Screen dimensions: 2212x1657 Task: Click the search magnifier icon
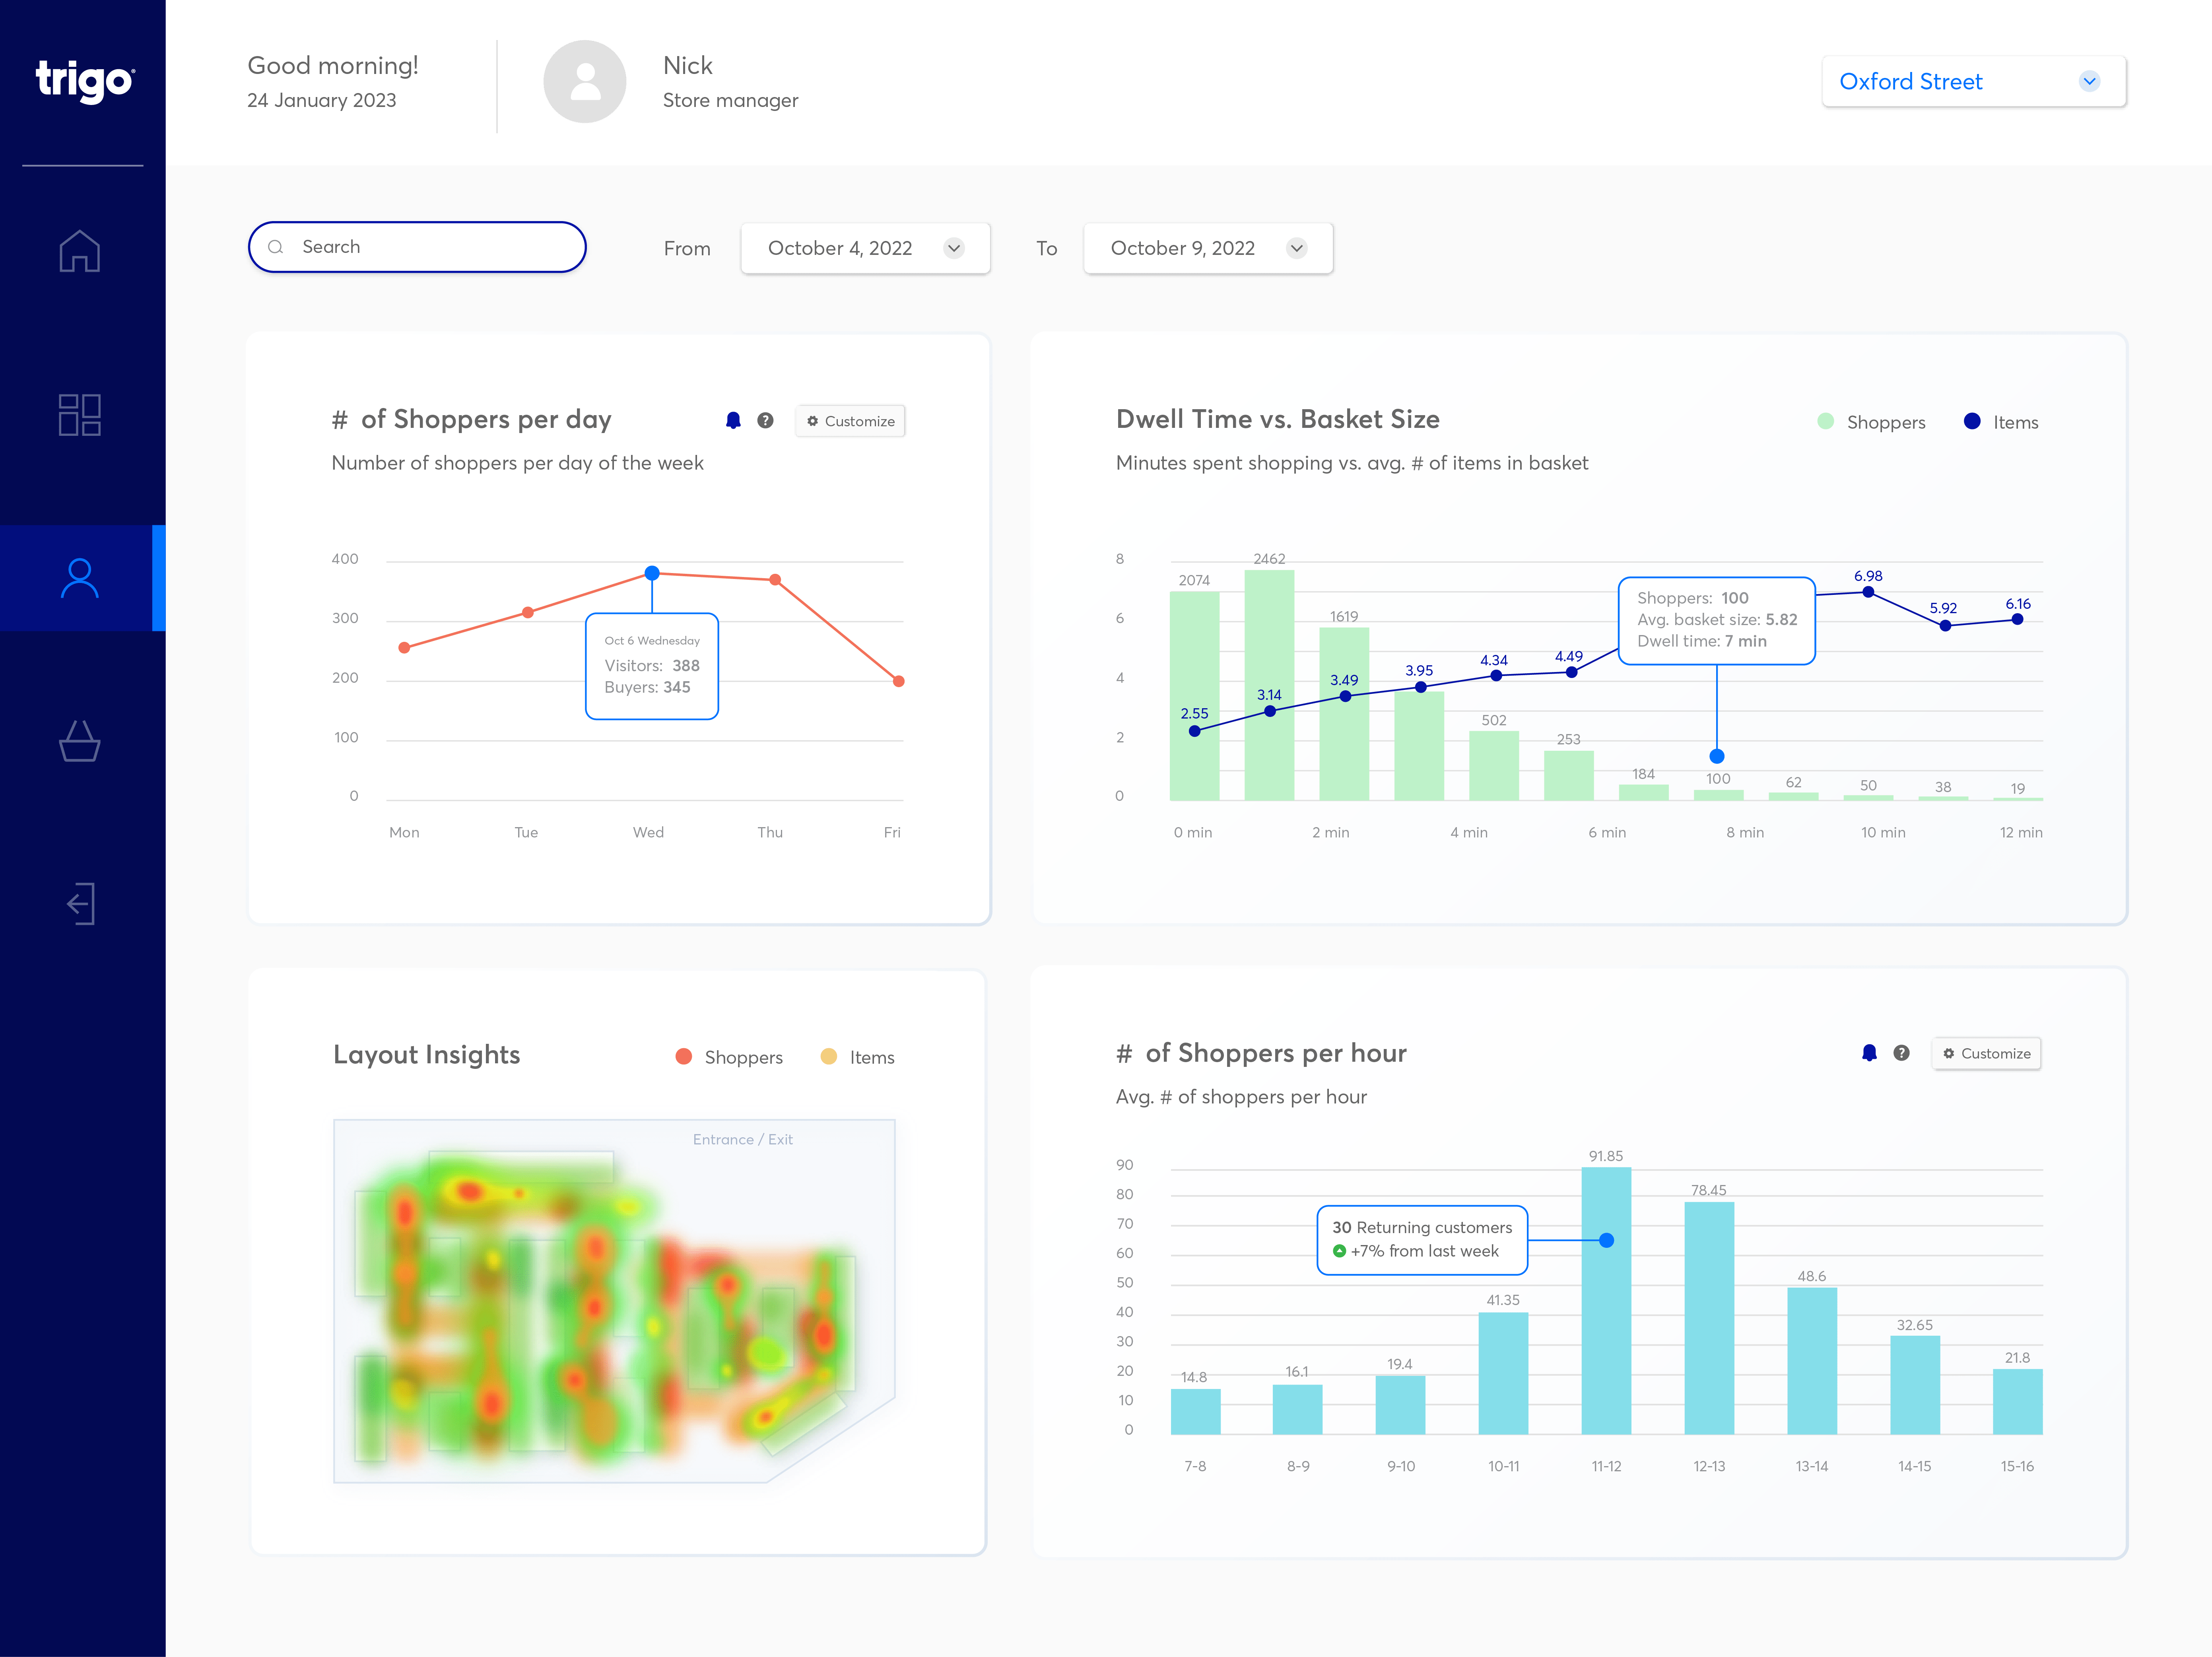click(x=276, y=247)
